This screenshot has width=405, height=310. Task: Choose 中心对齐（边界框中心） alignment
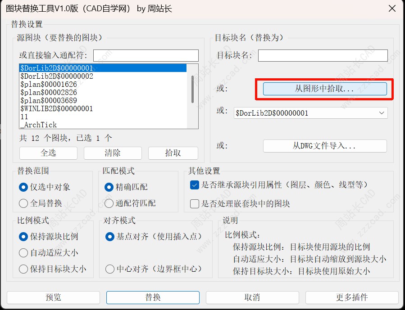109,269
